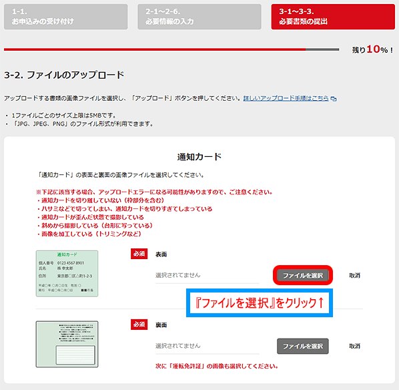Click the warning 画像を加工している（トリミングなど）

(x=89, y=234)
